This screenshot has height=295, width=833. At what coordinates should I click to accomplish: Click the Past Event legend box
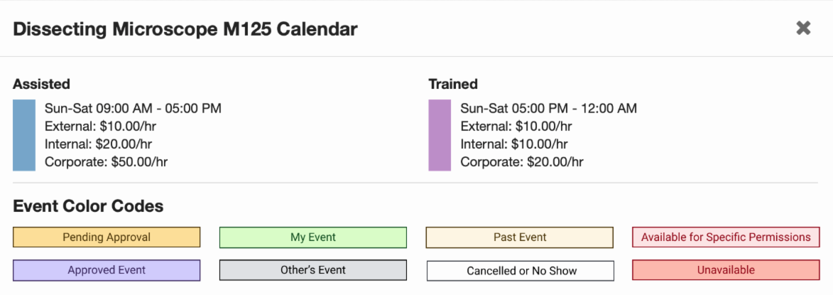click(520, 237)
